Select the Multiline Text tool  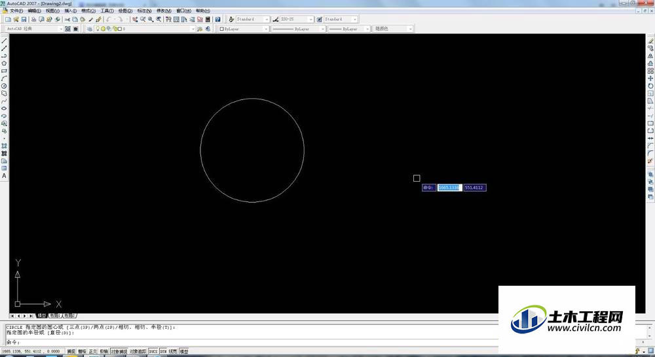(x=4, y=176)
